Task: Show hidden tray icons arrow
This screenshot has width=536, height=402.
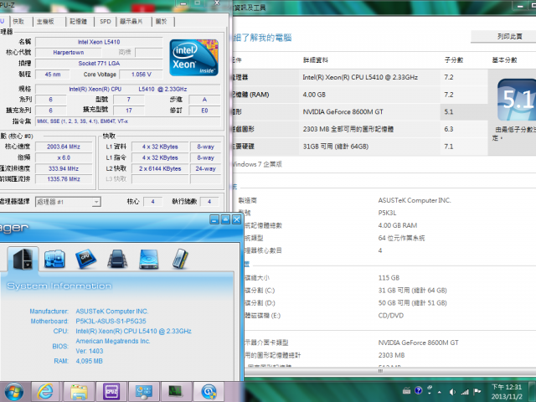Action: click(x=440, y=392)
